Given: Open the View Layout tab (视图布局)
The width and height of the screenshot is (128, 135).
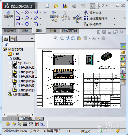Looking at the screenshot, I should pos(10,31).
